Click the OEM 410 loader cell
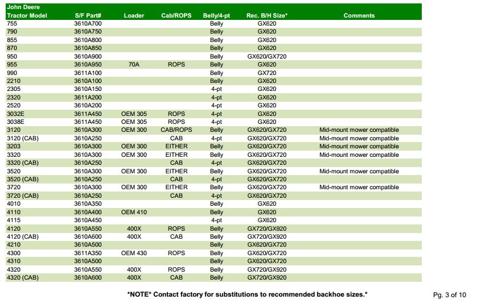This screenshot has width=477, height=308. (134, 212)
